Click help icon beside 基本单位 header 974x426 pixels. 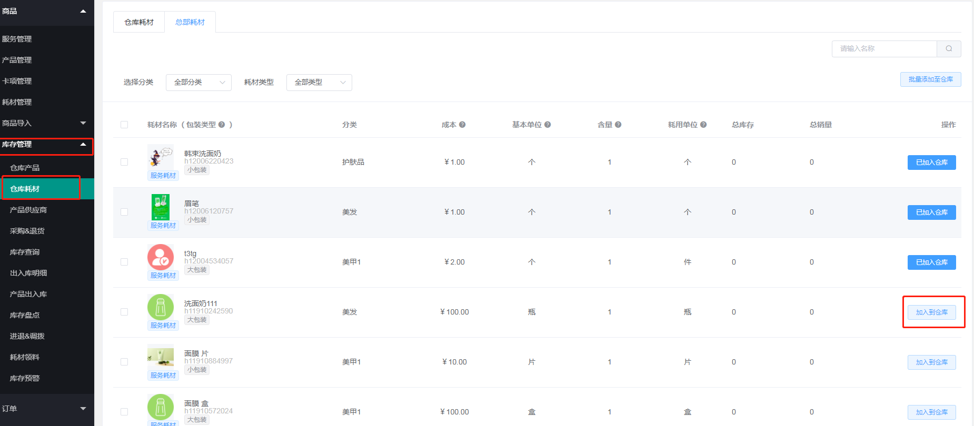[548, 125]
